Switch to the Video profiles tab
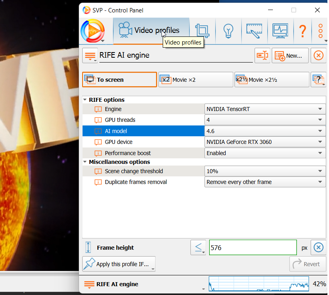Image resolution: width=329 pixels, height=295 pixels. pos(151,30)
